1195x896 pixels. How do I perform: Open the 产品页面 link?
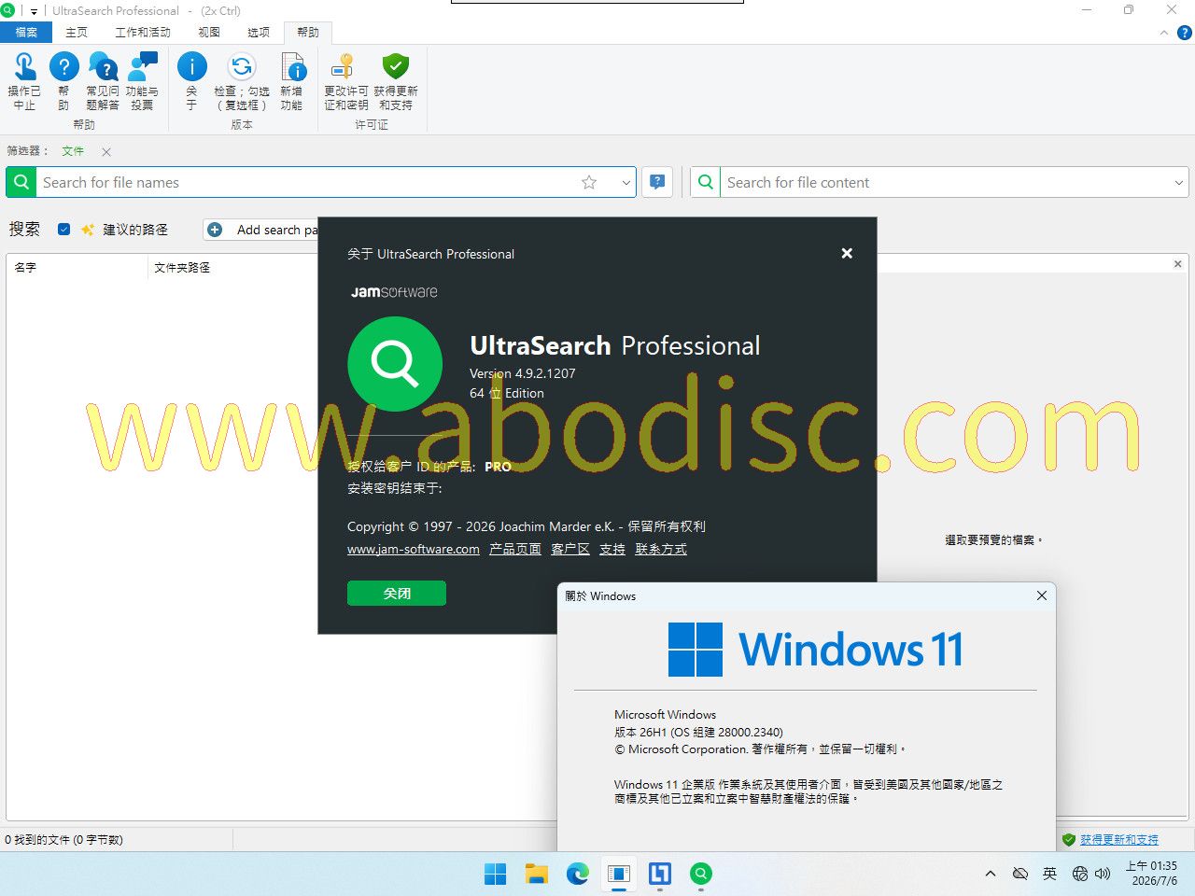515,549
